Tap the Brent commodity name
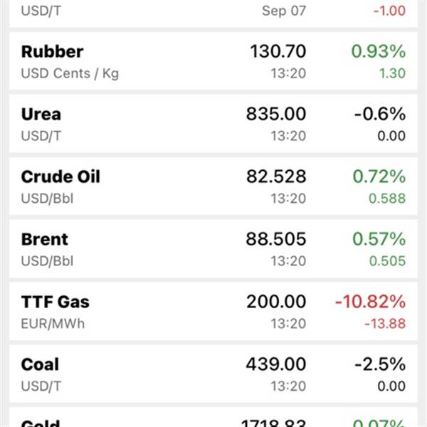The image size is (427, 427). point(45,239)
